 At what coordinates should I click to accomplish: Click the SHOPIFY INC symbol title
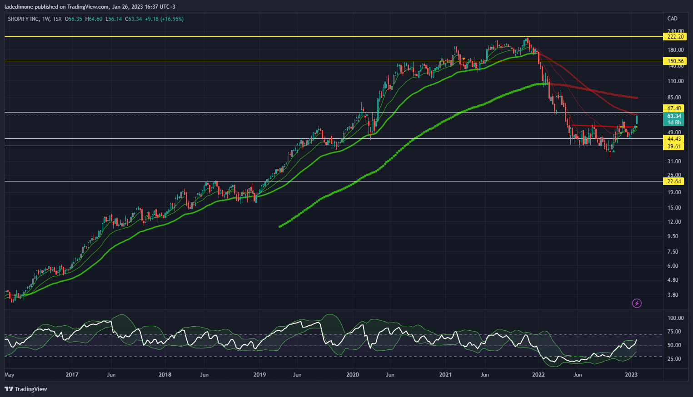click(23, 19)
